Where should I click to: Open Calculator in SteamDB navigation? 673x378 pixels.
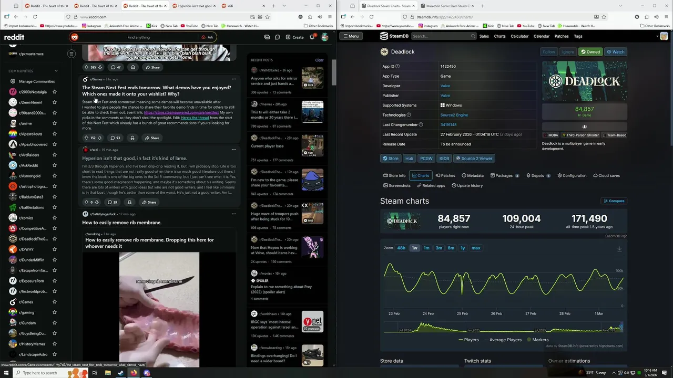tap(519, 36)
